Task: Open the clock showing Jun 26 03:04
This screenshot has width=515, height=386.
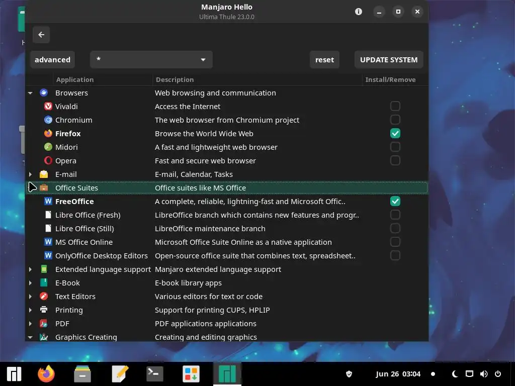Action: coord(398,374)
